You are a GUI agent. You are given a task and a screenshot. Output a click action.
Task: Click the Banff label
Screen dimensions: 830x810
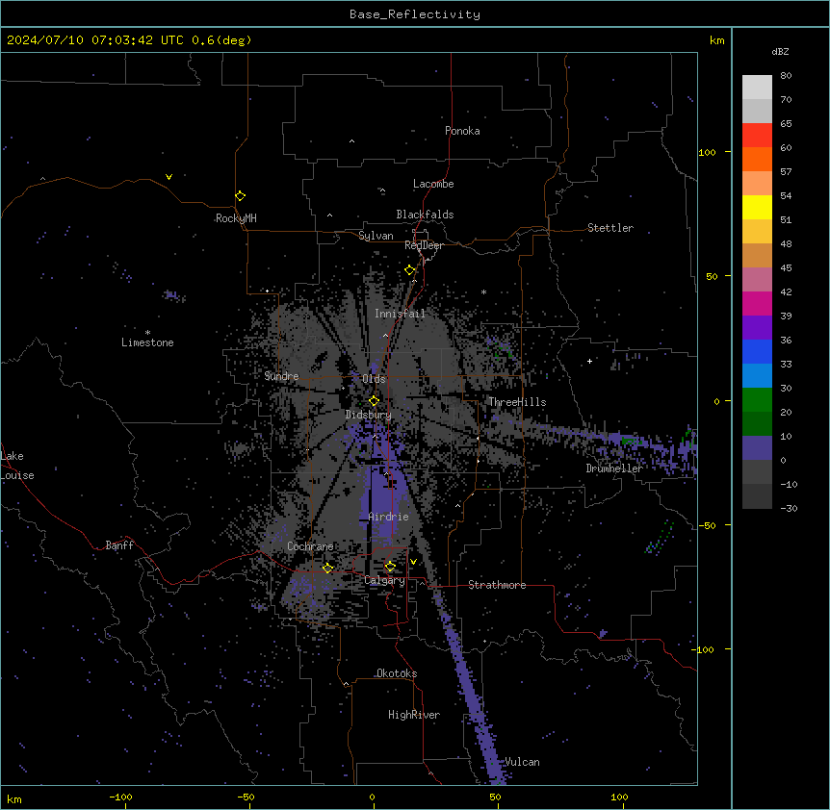[x=119, y=545]
